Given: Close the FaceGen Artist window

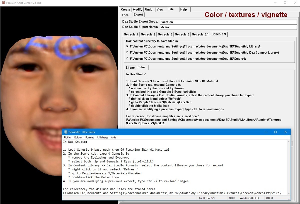Looking at the screenshot, I should coord(295,3).
